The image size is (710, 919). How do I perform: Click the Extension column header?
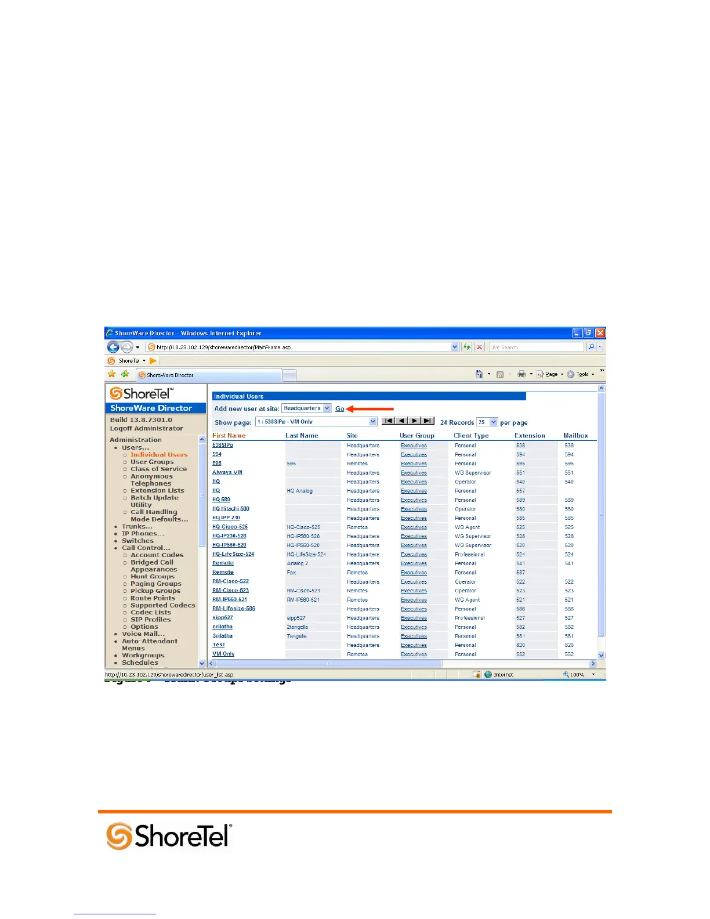pos(530,436)
